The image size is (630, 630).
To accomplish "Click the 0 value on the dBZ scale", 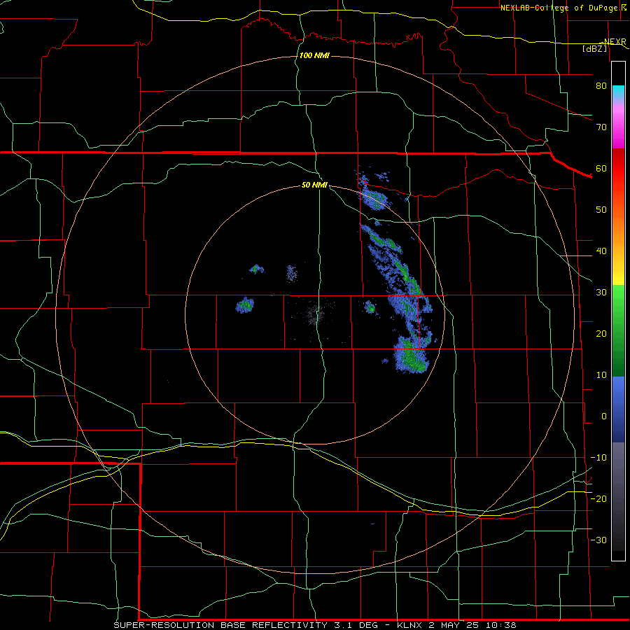I will click(x=604, y=416).
